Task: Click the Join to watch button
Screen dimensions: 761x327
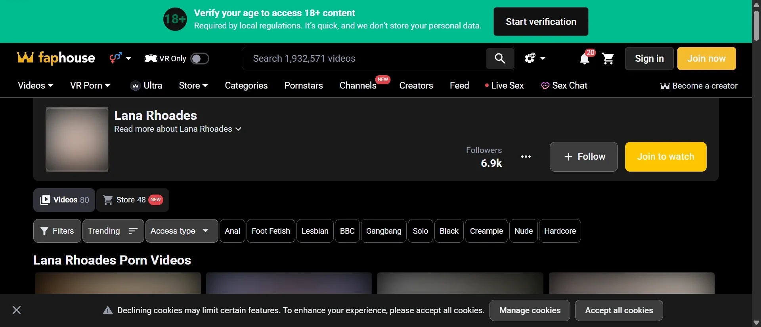Action: [x=665, y=157]
